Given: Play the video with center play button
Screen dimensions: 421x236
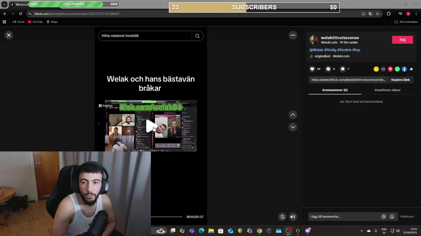Looking at the screenshot, I should click(151, 126).
